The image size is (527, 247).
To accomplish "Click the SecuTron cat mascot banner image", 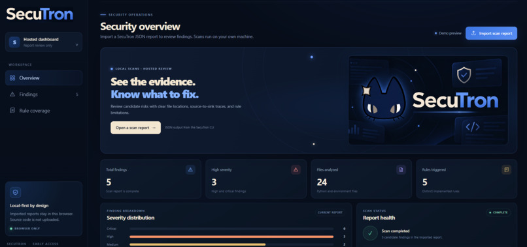I will (428, 100).
